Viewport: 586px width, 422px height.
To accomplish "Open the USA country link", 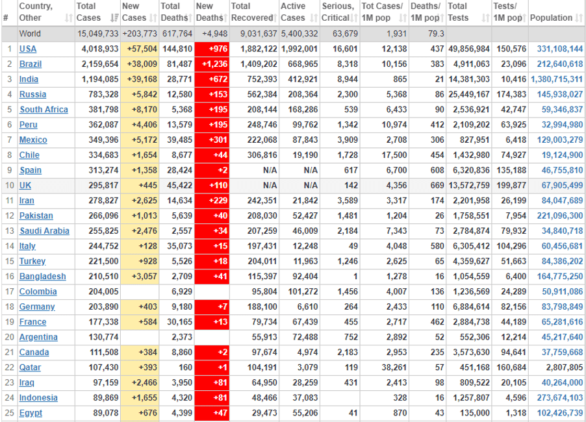I will 28,49.
